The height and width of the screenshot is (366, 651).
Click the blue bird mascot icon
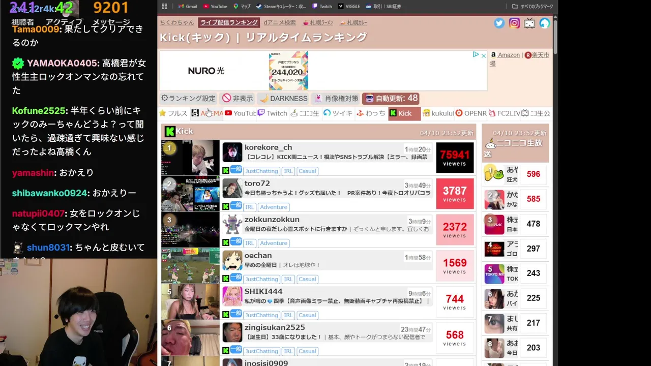point(545,23)
